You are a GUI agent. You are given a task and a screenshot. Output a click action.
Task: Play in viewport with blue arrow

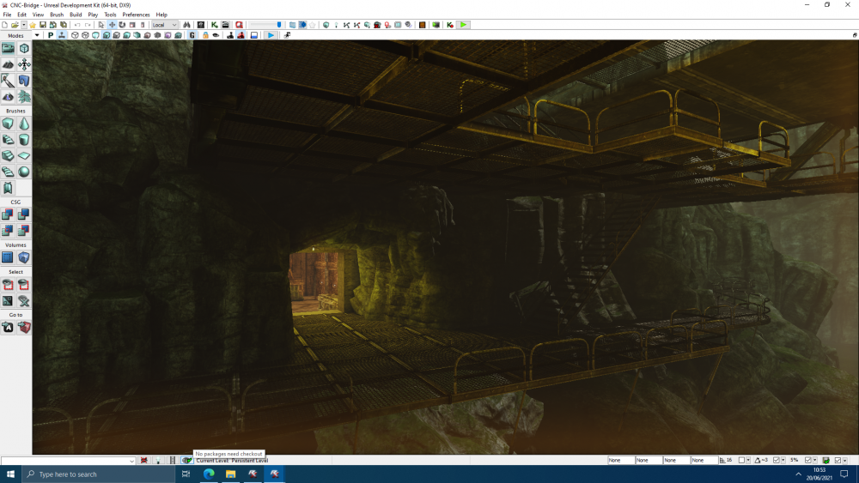pos(271,35)
